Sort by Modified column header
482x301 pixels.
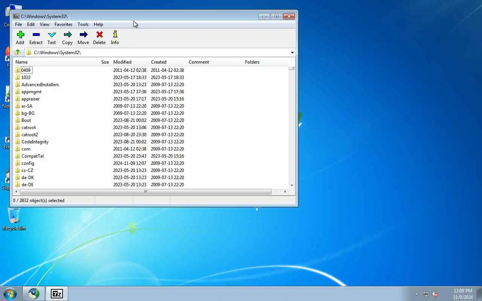pyautogui.click(x=130, y=62)
